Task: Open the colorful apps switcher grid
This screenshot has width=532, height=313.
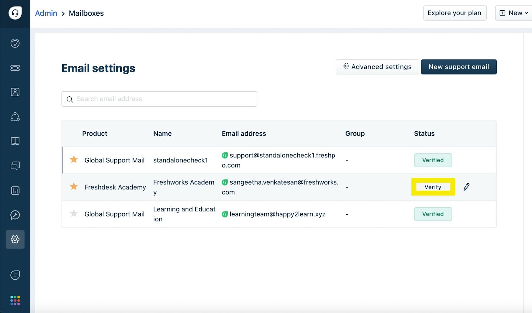Action: (15, 300)
